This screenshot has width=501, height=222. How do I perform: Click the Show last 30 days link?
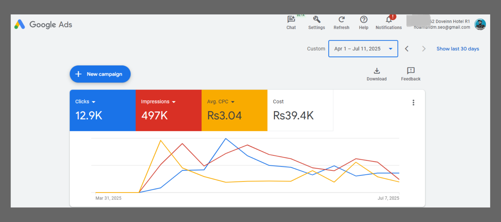(458, 49)
